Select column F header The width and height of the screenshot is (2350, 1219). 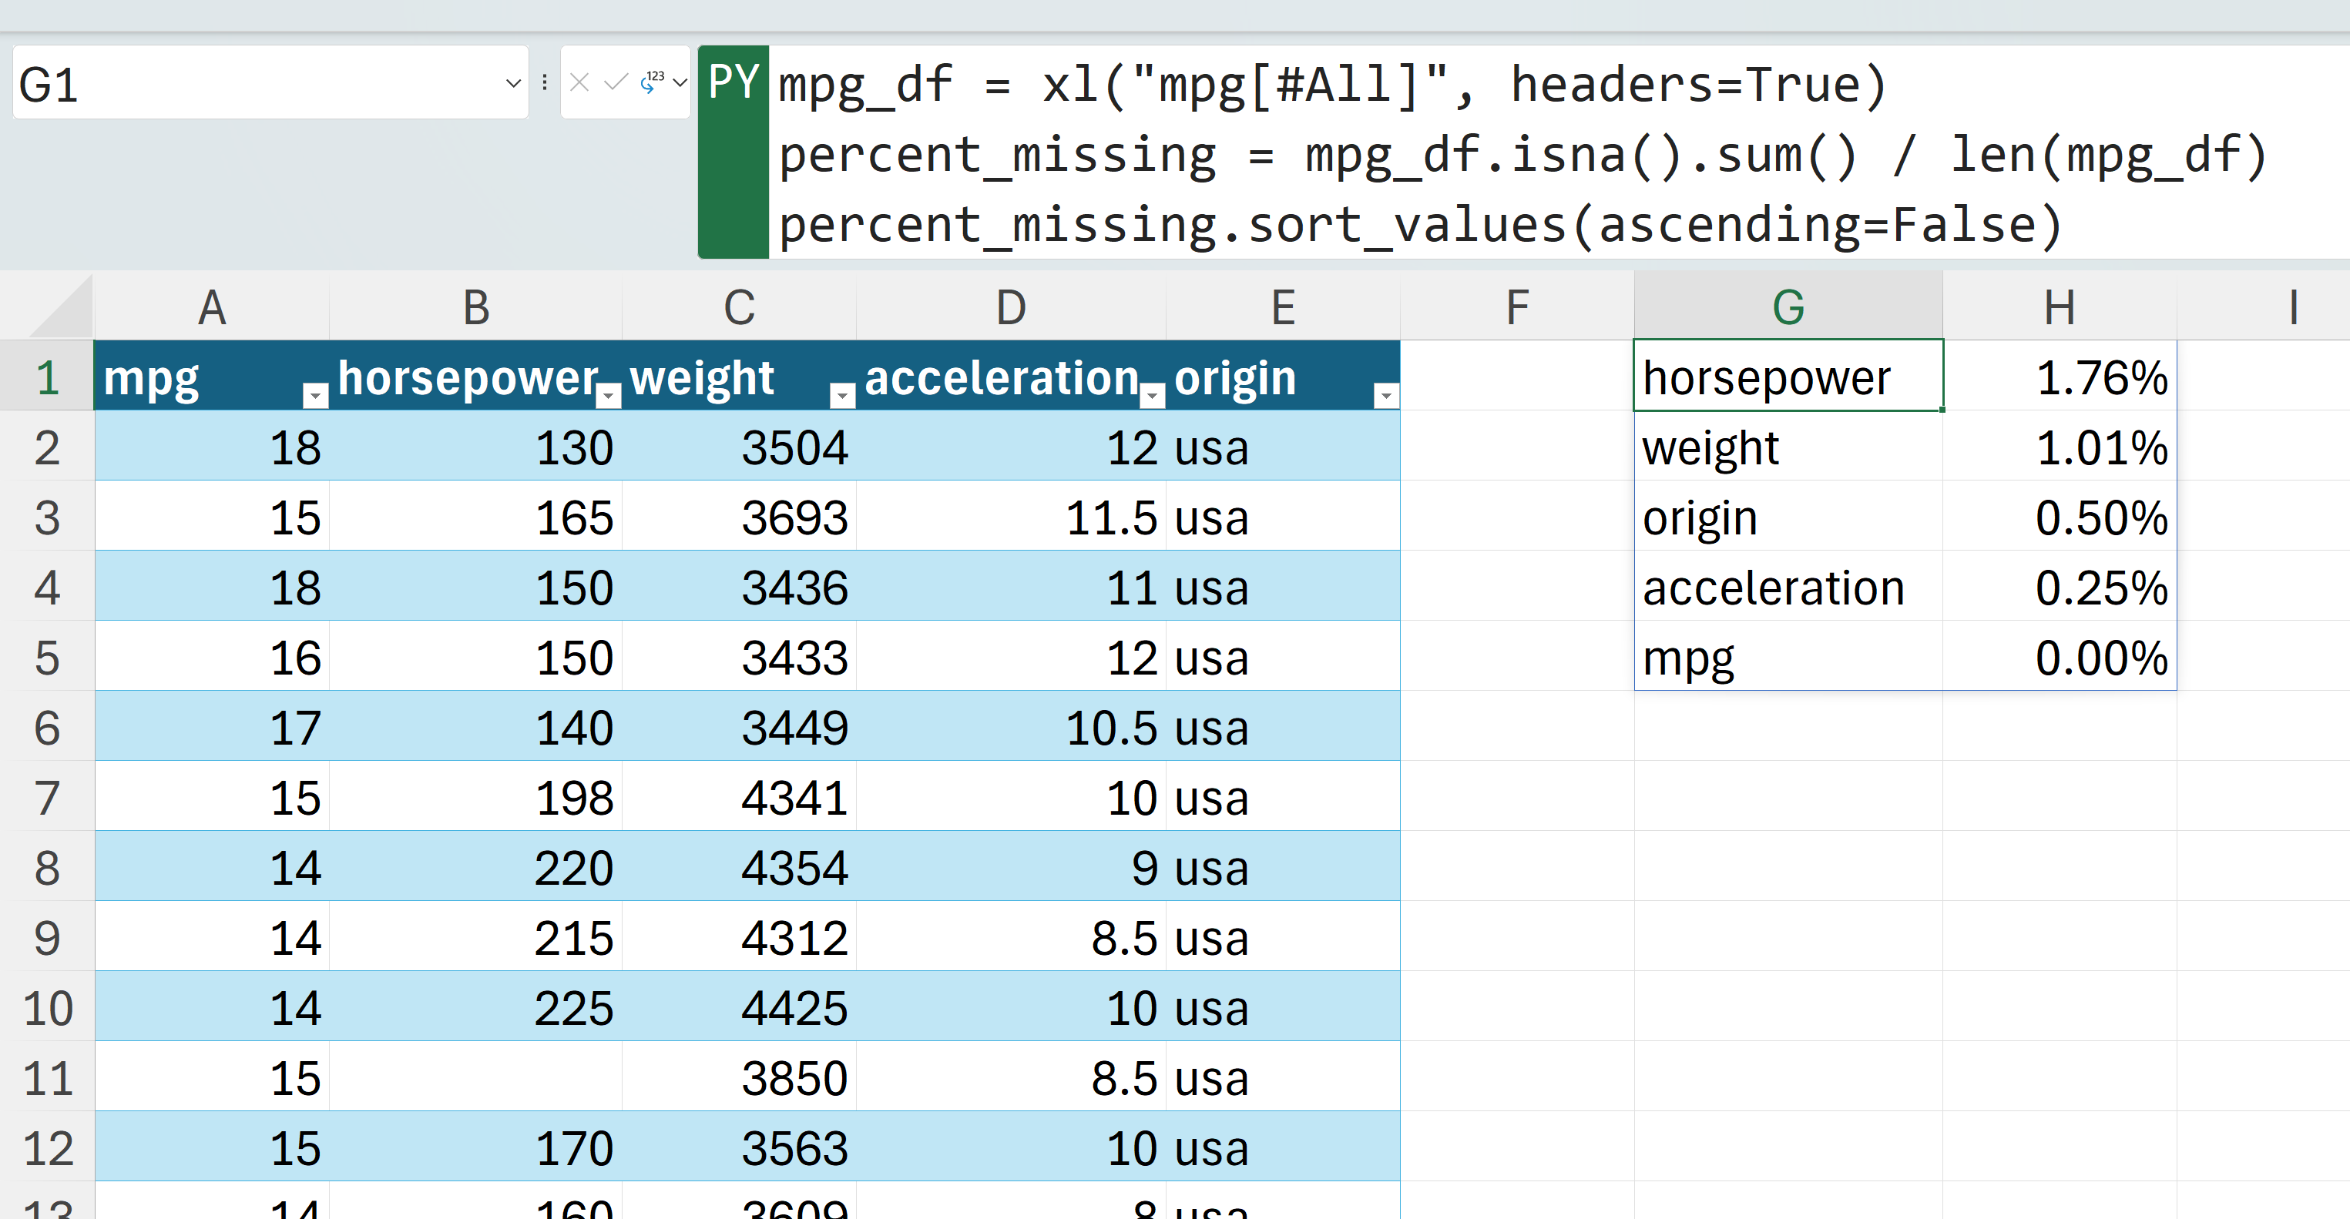1516,307
